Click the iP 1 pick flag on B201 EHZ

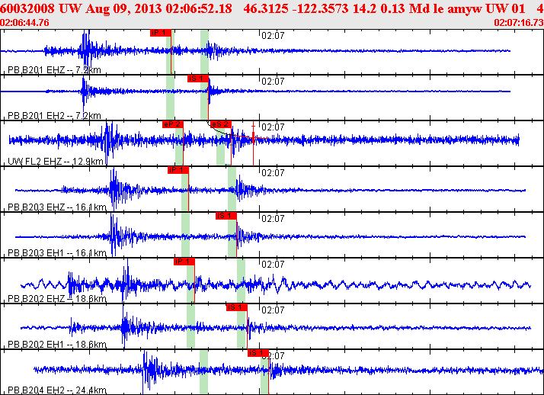(161, 33)
